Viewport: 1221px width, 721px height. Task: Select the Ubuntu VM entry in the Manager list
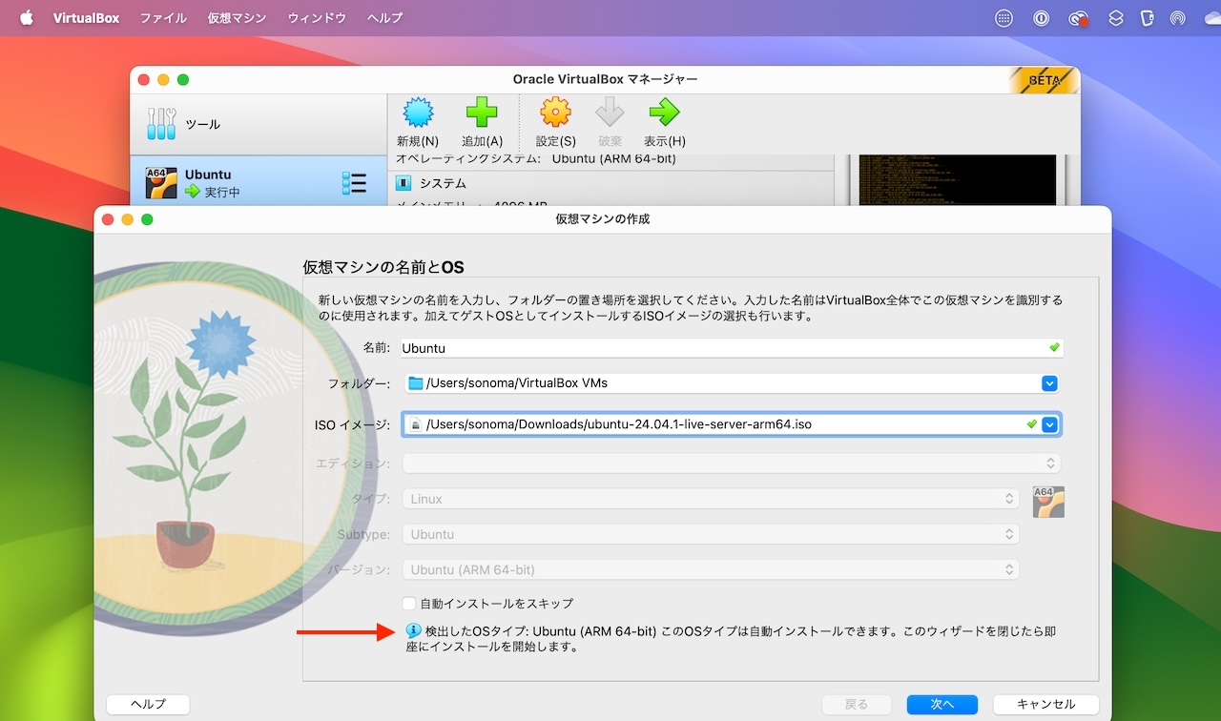click(x=259, y=182)
